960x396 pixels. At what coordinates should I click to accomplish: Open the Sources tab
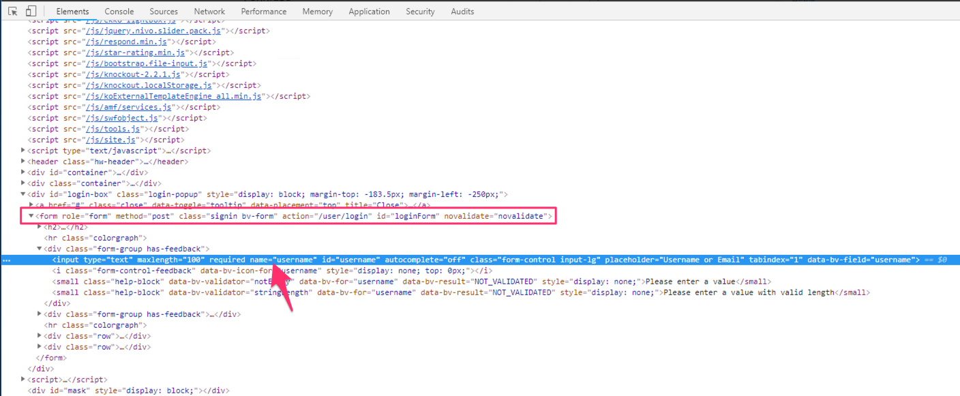[164, 12]
